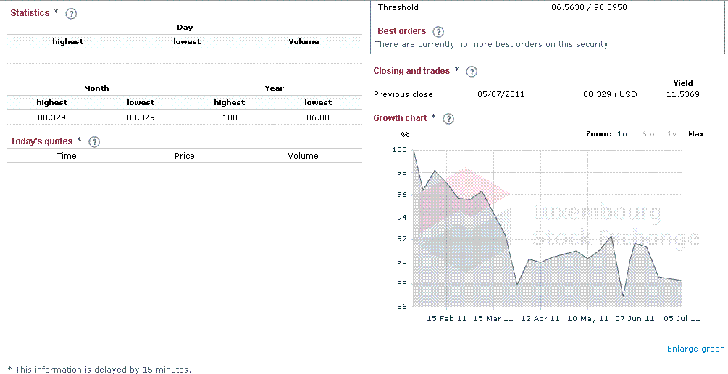
Task: Switch chart zoom to 1y
Action: [671, 134]
